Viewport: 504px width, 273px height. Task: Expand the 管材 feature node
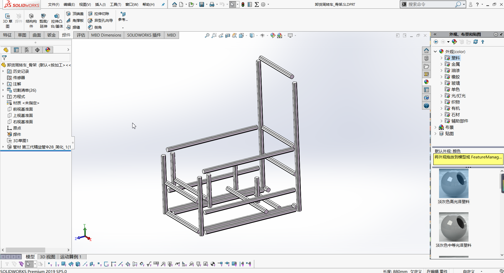click(3, 147)
